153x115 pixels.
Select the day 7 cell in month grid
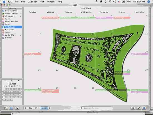tap(33, 41)
